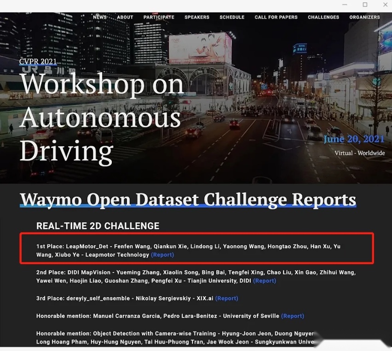This screenshot has height=351, width=392.
Task: Click the Virtual - Worldwide text
Action: 360,153
